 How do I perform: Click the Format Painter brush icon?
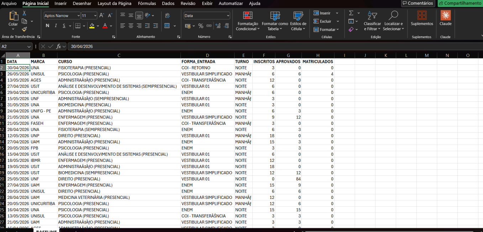(x=24, y=29)
